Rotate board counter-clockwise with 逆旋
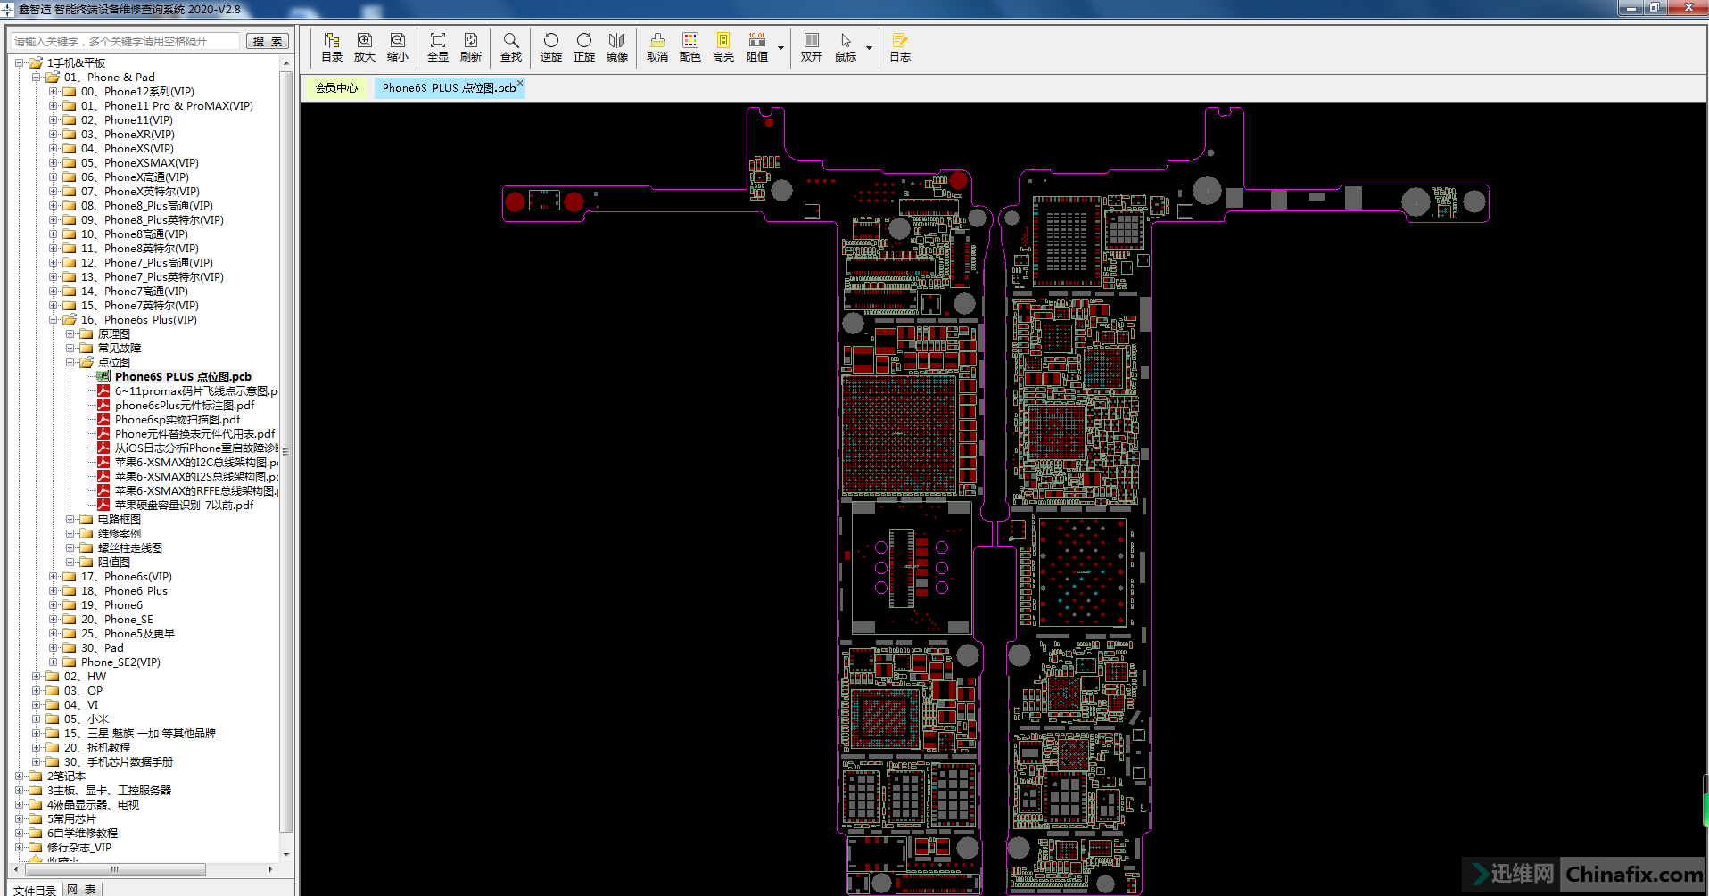The image size is (1709, 896). (x=550, y=47)
